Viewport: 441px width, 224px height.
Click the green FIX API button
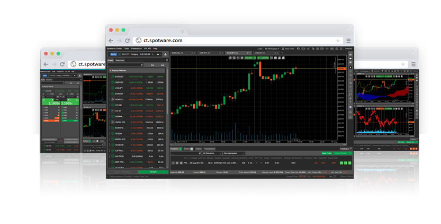(x=153, y=172)
